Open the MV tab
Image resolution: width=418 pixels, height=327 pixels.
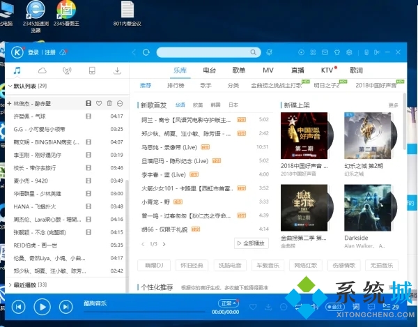click(x=268, y=70)
